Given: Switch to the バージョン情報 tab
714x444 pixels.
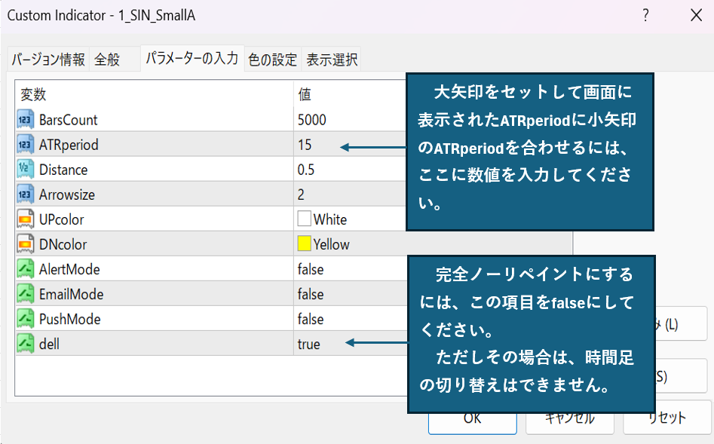Looking at the screenshot, I should point(48,60).
